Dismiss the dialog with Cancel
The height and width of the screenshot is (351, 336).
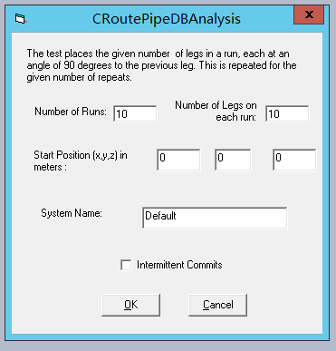(217, 305)
